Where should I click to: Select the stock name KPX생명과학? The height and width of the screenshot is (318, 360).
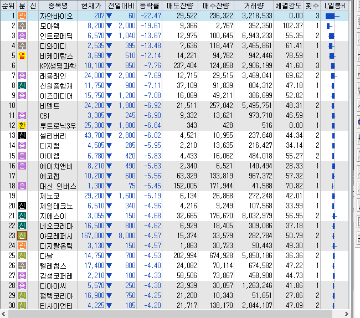58,66
